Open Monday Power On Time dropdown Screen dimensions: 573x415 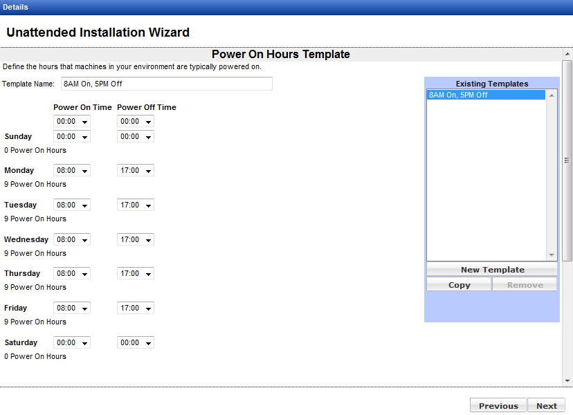pos(72,171)
